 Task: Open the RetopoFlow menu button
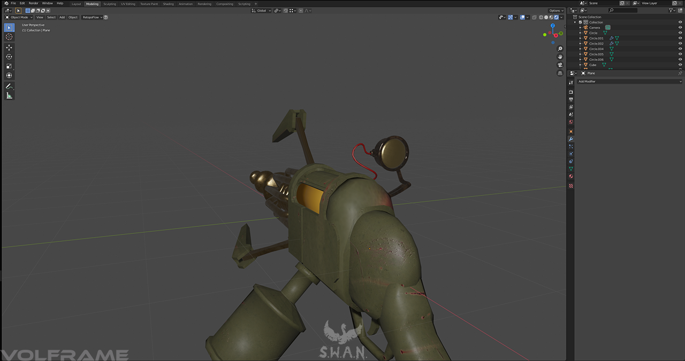[92, 17]
